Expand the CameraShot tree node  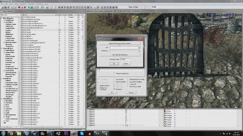[x=4, y=53]
